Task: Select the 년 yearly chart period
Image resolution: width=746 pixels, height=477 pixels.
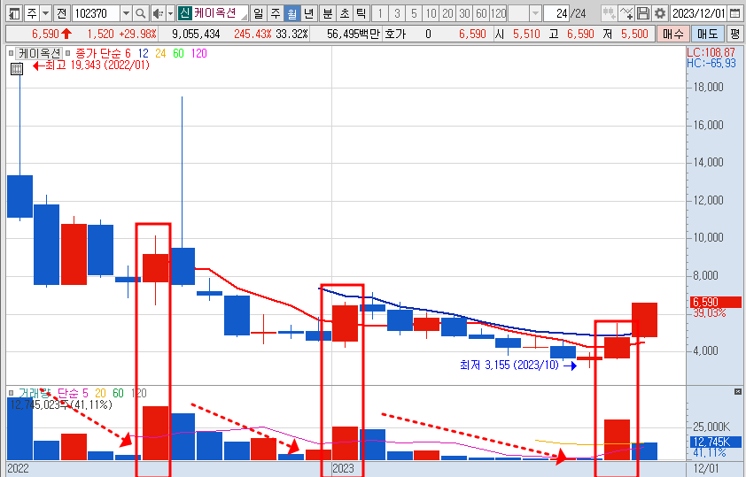Action: 309,13
